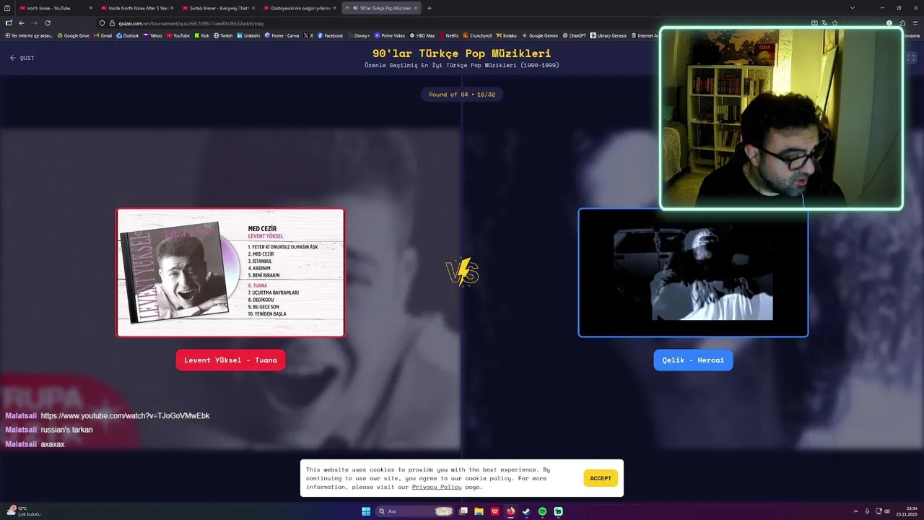Image resolution: width=924 pixels, height=520 pixels.
Task: Open the Yahoo bookmark
Action: click(152, 35)
